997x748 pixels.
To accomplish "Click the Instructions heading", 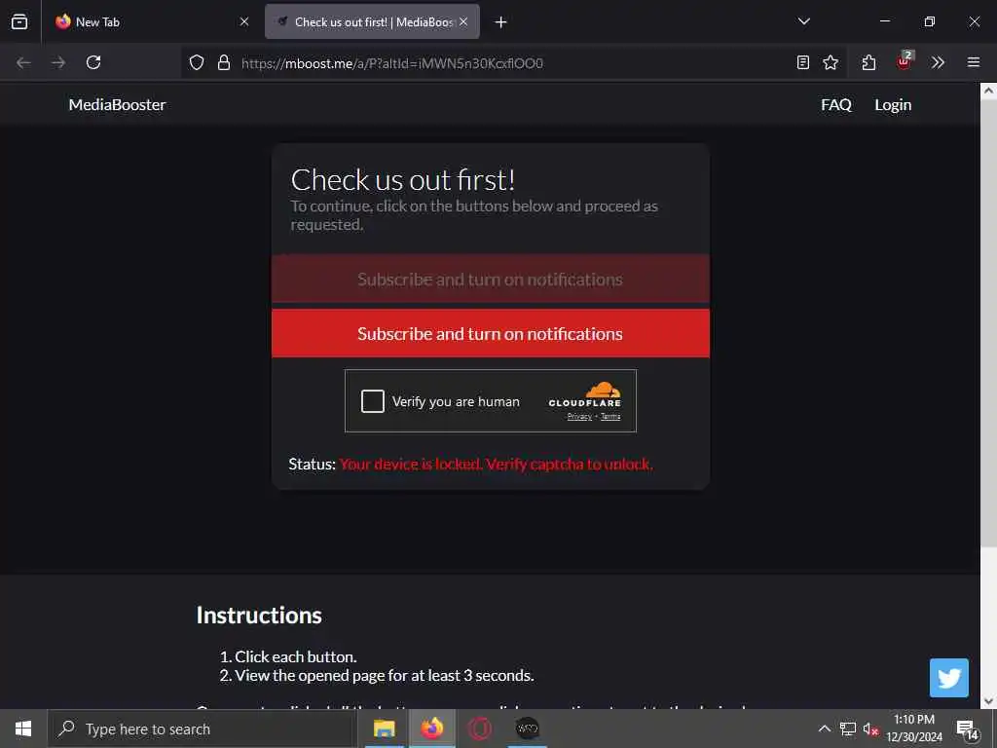I will click(x=259, y=616).
